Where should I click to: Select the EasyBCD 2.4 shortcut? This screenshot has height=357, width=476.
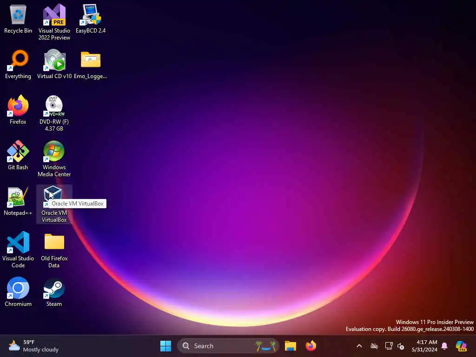pyautogui.click(x=91, y=19)
